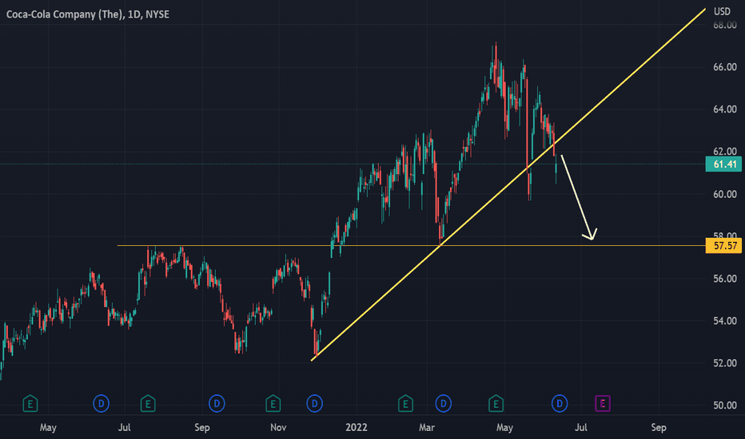Click the yellow 57.57 price level label
This screenshot has height=439, width=745.
723,246
